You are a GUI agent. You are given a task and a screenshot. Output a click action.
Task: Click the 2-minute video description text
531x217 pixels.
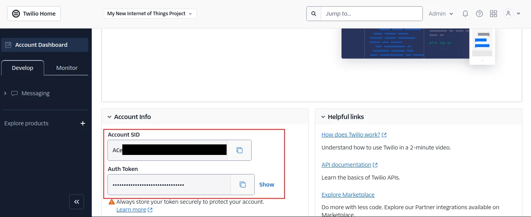point(386,148)
